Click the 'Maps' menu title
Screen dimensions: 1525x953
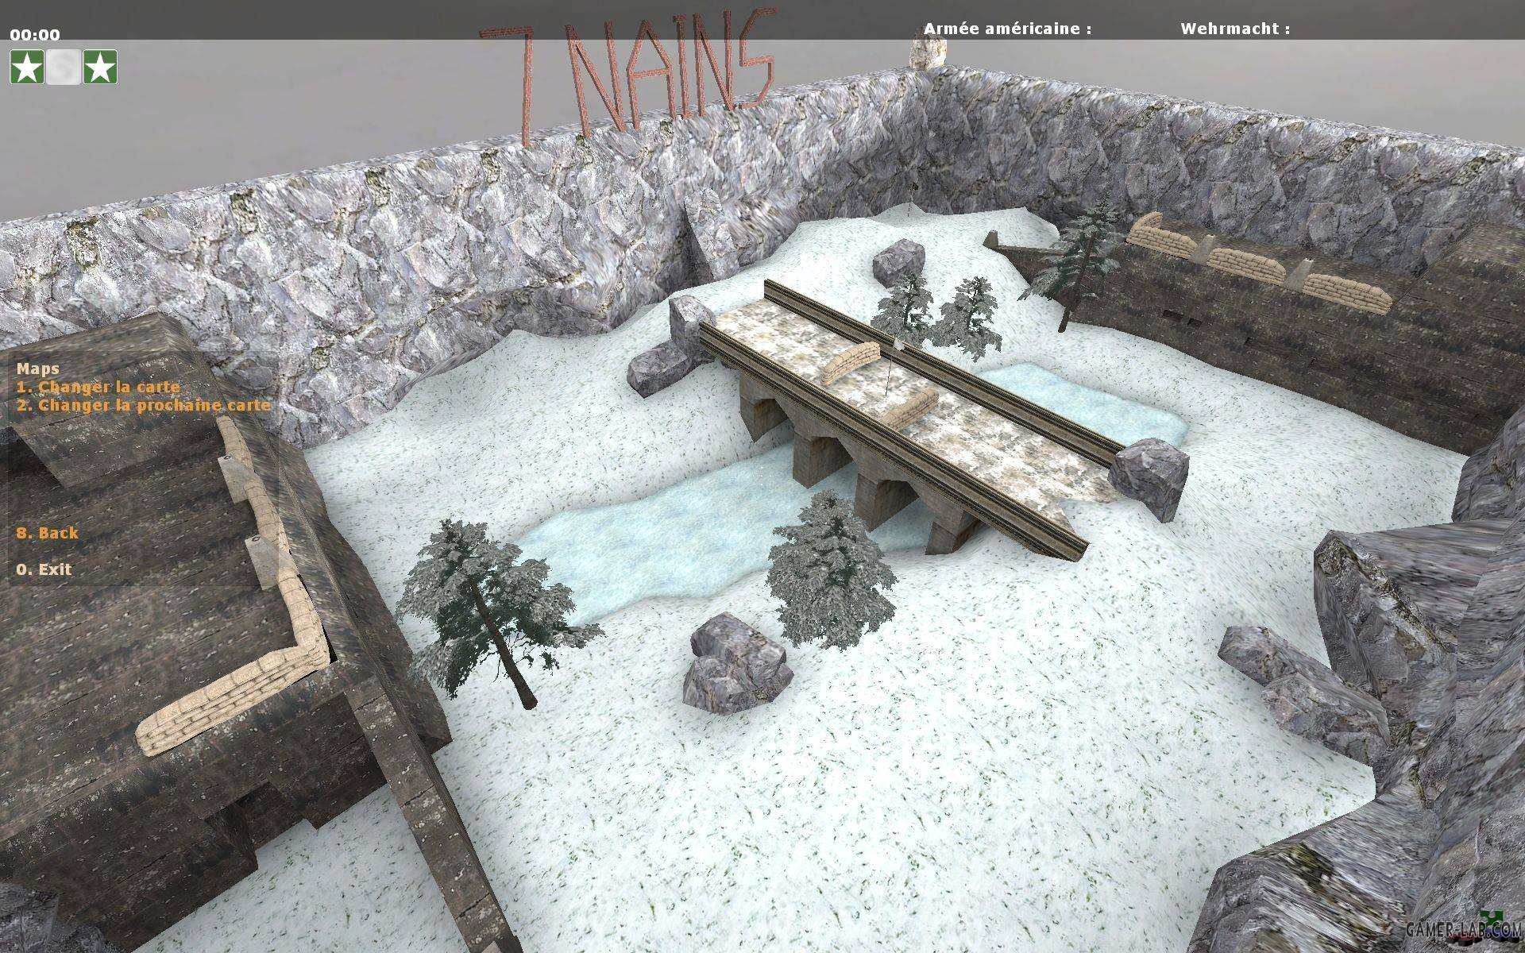[38, 368]
